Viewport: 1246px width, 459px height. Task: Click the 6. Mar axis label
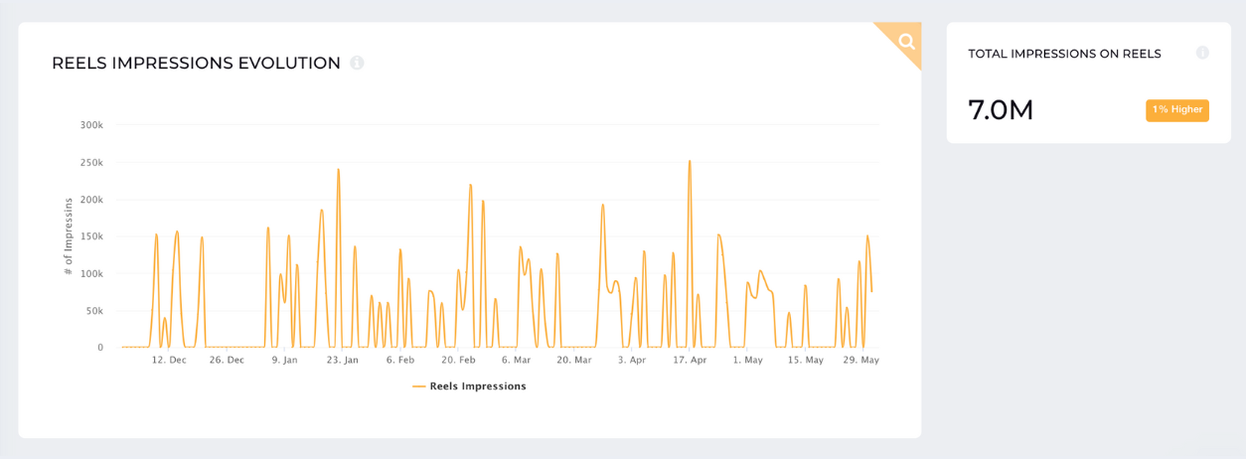[x=517, y=360]
